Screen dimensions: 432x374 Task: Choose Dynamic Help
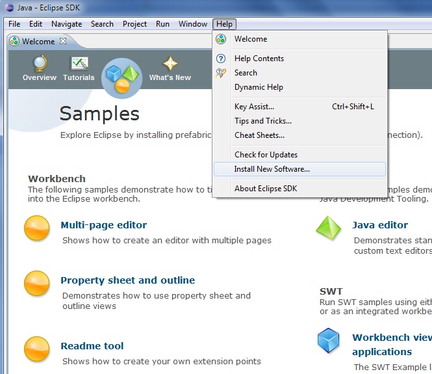(x=299, y=87)
